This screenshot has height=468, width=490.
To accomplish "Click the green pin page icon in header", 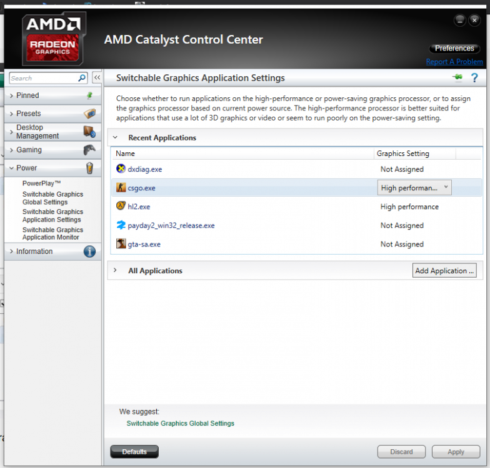I will 457,77.
